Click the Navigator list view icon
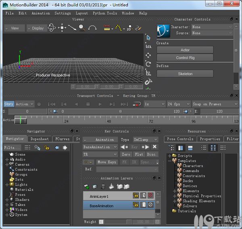This screenshot has height=229, width=242. 27,147
